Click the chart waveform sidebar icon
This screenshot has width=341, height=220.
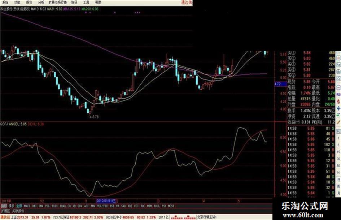(338, 88)
